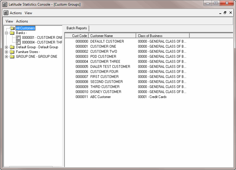Open the upper Actions menu

click(16, 13)
